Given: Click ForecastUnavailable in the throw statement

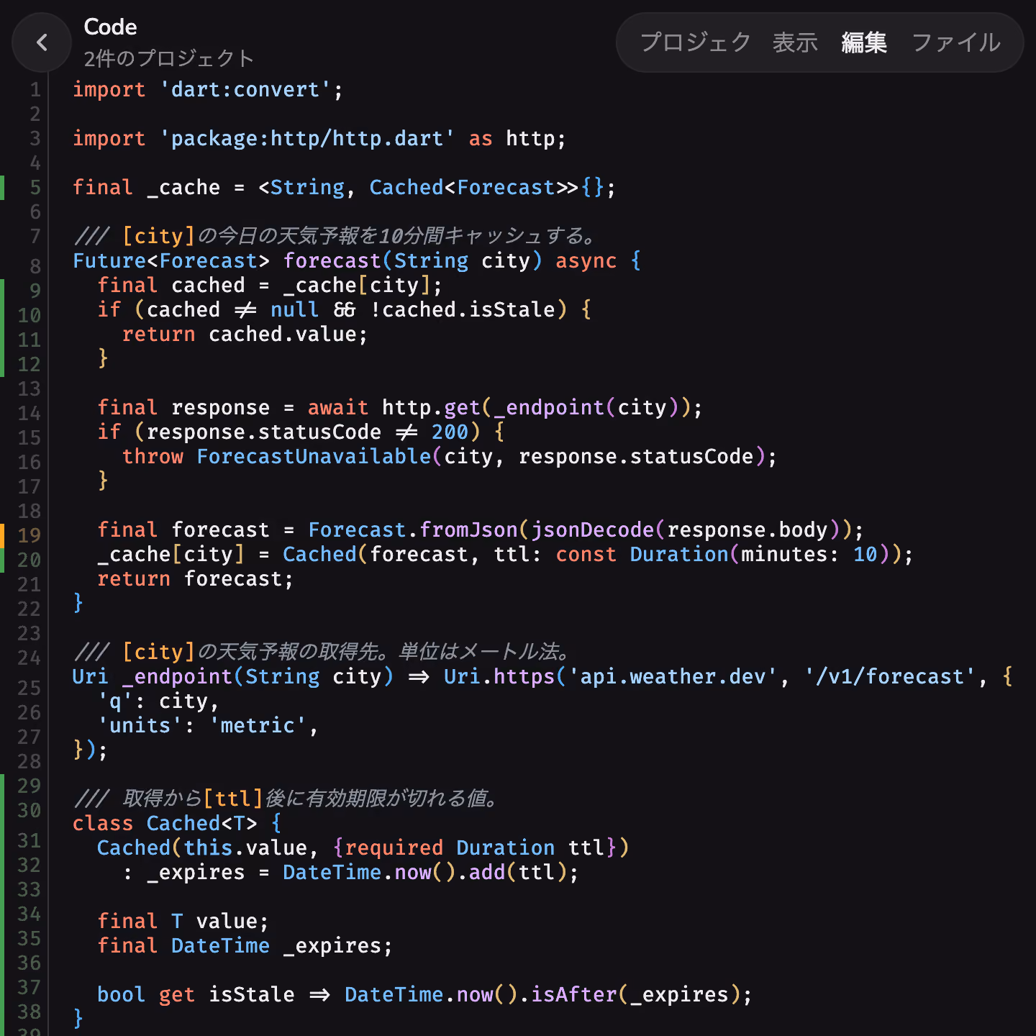Looking at the screenshot, I should [x=314, y=456].
